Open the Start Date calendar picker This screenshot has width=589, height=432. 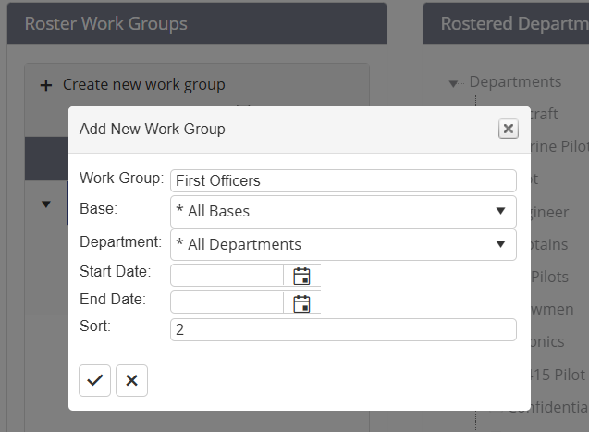[301, 276]
